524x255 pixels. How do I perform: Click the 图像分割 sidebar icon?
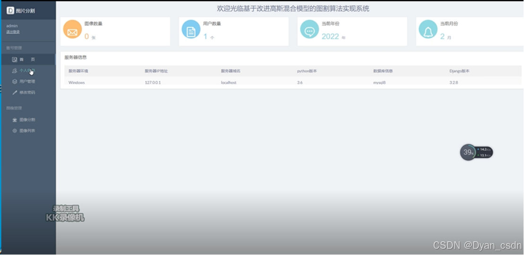pos(14,120)
